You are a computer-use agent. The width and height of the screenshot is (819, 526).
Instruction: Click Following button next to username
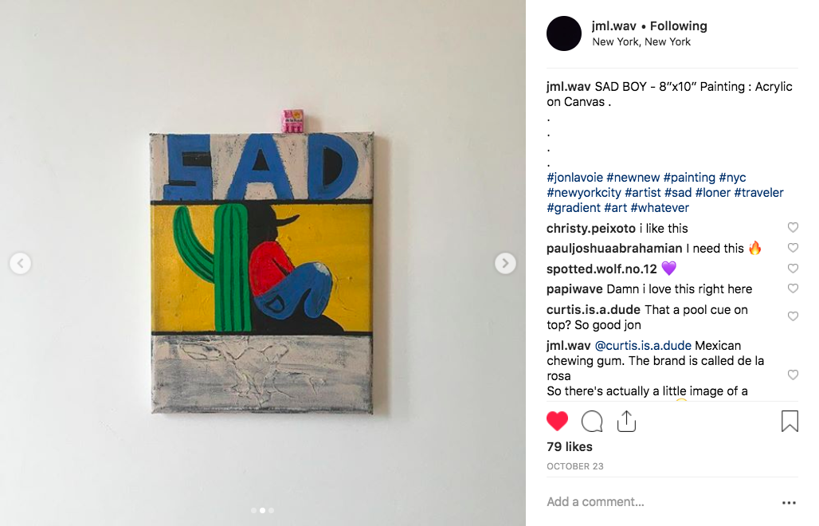pyautogui.click(x=679, y=26)
